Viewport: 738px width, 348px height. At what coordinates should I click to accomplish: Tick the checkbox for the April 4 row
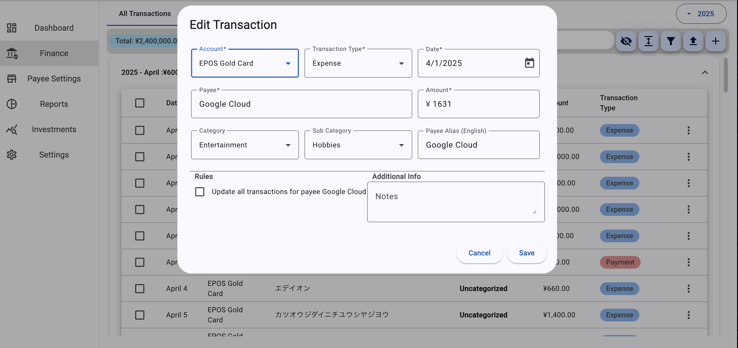point(140,289)
